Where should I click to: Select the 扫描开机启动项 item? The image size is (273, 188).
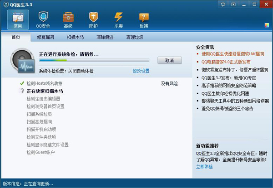coord(41,129)
